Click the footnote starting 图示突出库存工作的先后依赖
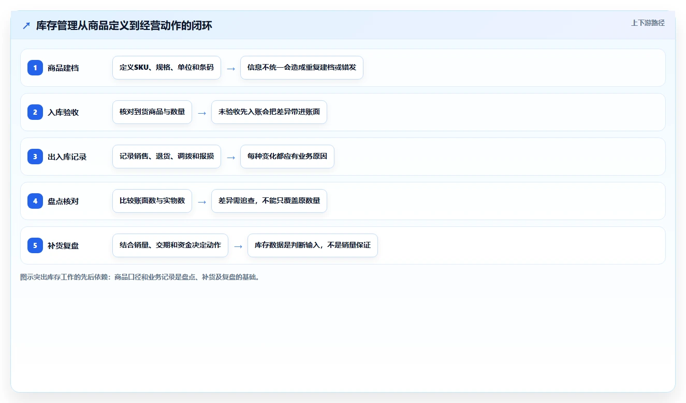 click(x=141, y=277)
